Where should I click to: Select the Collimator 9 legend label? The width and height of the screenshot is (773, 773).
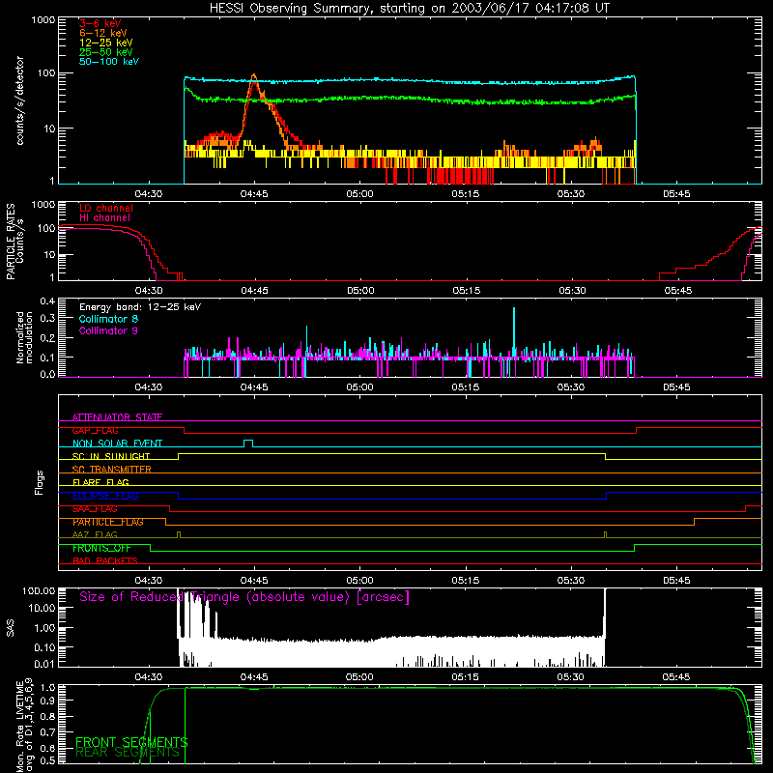point(108,330)
